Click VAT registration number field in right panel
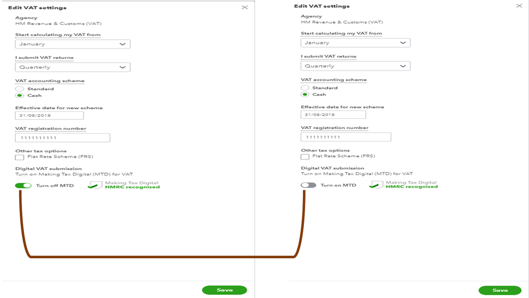The width and height of the screenshot is (529, 298). (x=346, y=137)
